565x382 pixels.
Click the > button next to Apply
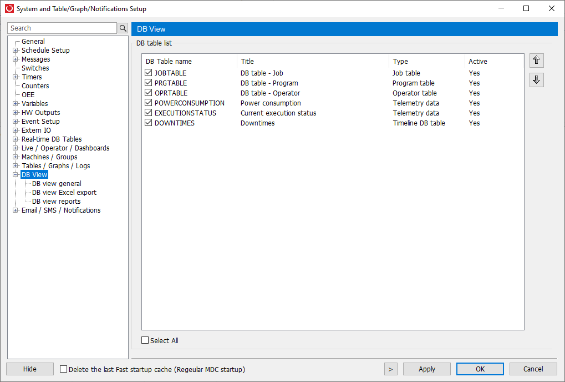pyautogui.click(x=390, y=369)
